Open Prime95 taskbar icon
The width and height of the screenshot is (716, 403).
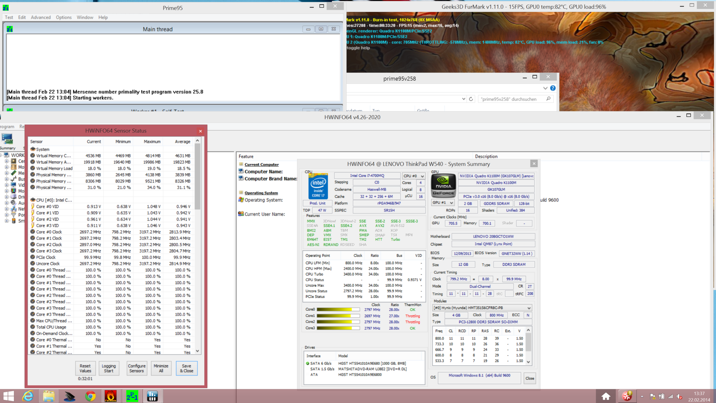(x=132, y=396)
